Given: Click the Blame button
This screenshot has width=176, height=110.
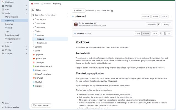Looking at the screenshot, I should click(x=155, y=16).
